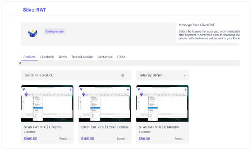Open the 1 Year License product thumbnail
This screenshot has width=252, height=150.
105,103
